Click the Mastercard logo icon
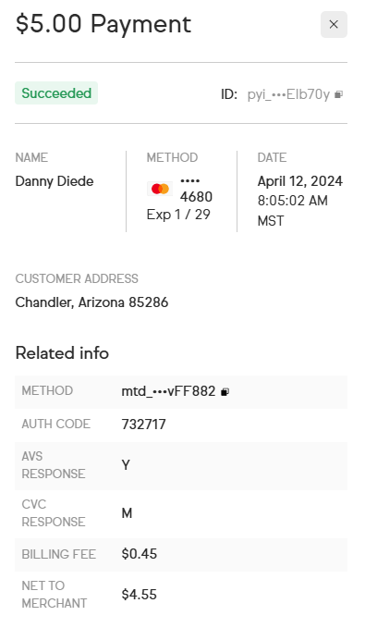 point(160,189)
